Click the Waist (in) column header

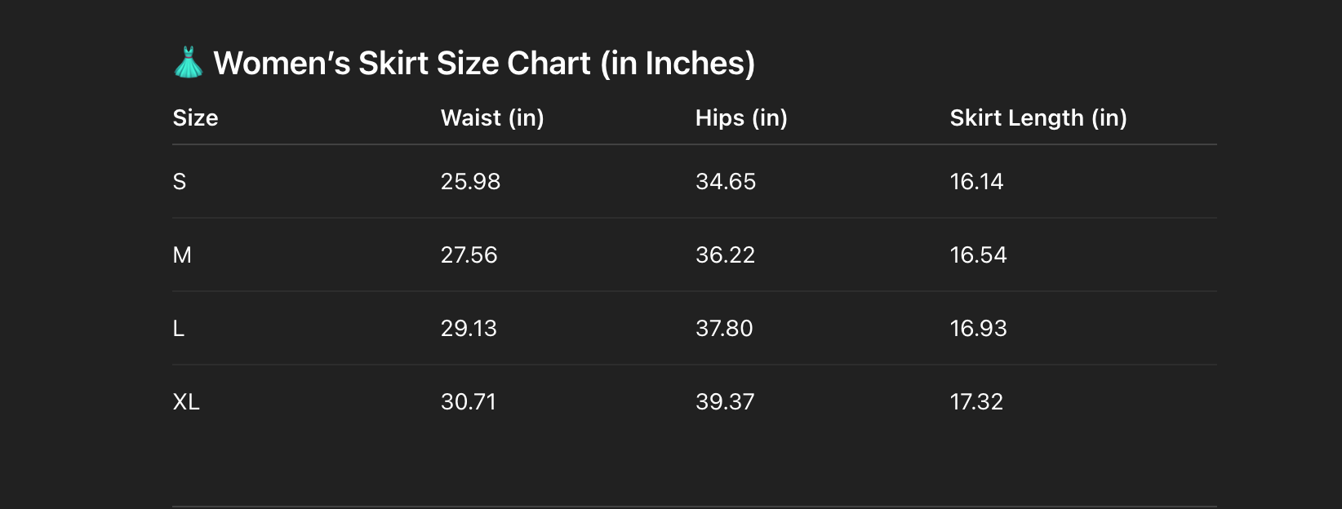tap(492, 118)
